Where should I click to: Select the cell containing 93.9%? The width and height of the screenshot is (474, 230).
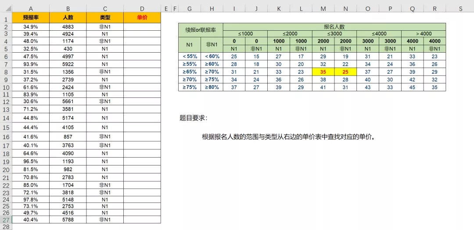tap(31, 64)
